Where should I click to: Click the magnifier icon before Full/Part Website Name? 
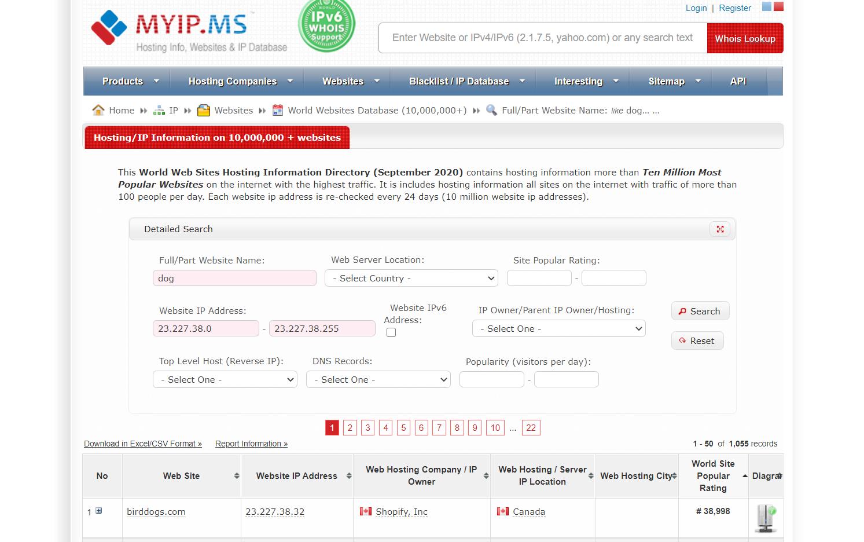[491, 110]
